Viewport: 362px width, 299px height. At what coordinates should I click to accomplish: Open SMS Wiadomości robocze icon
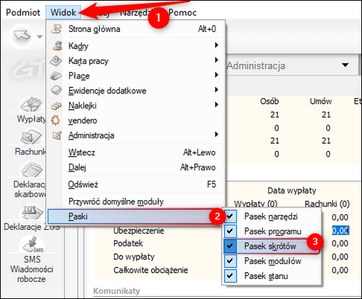coord(32,244)
